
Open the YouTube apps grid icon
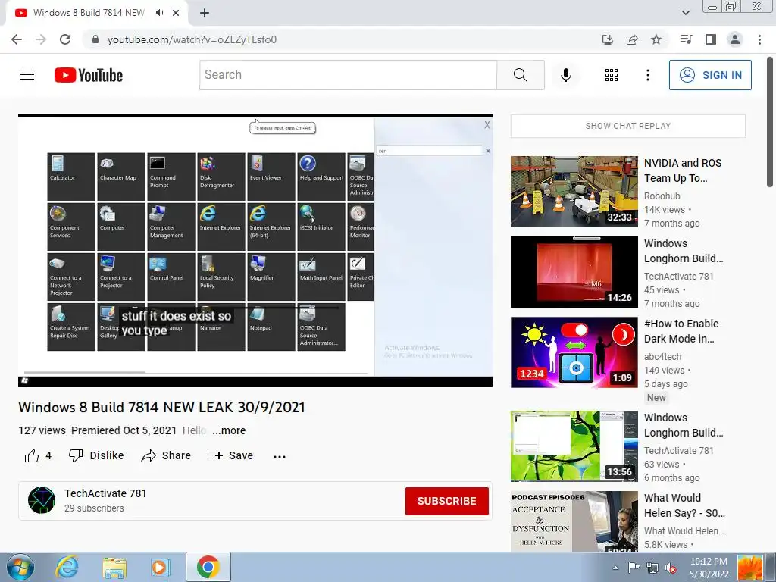[612, 75]
